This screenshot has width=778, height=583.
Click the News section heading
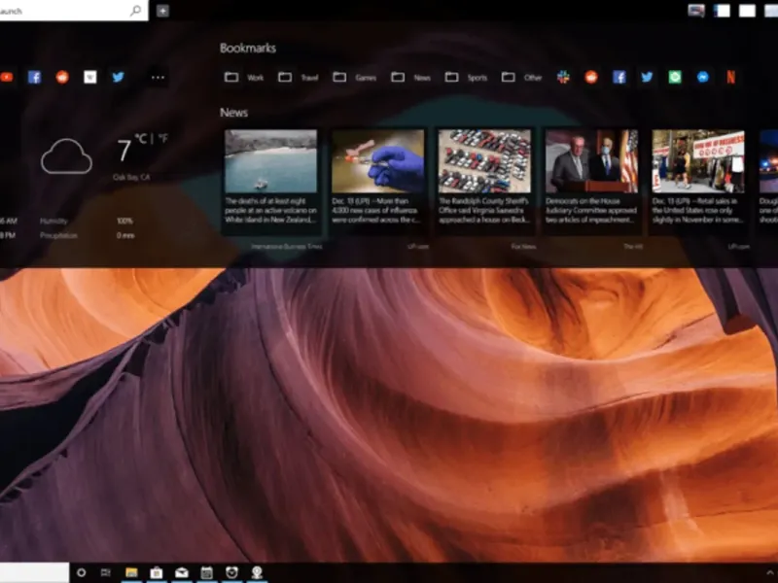click(233, 113)
